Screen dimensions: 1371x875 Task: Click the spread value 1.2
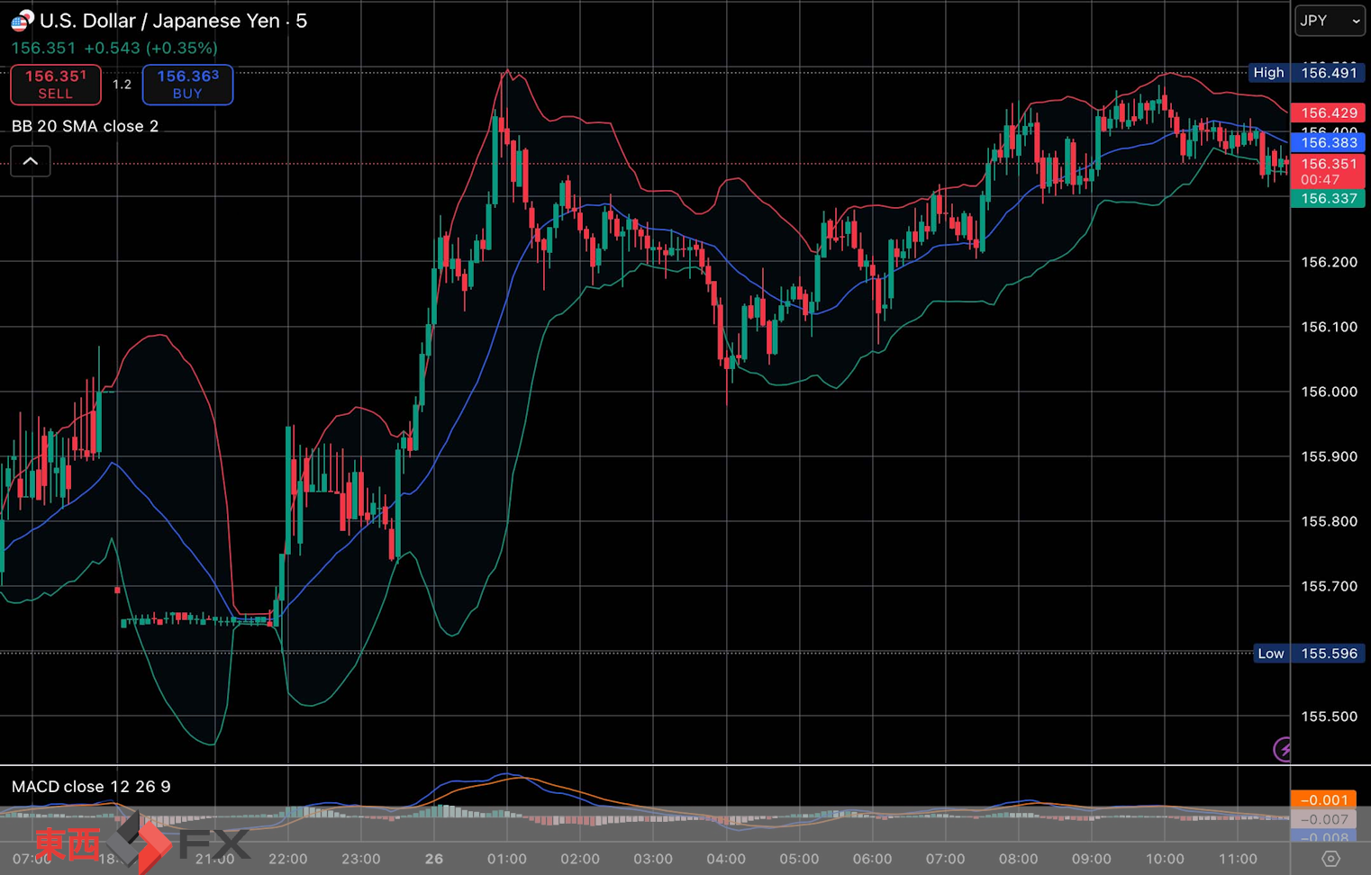pyautogui.click(x=122, y=85)
